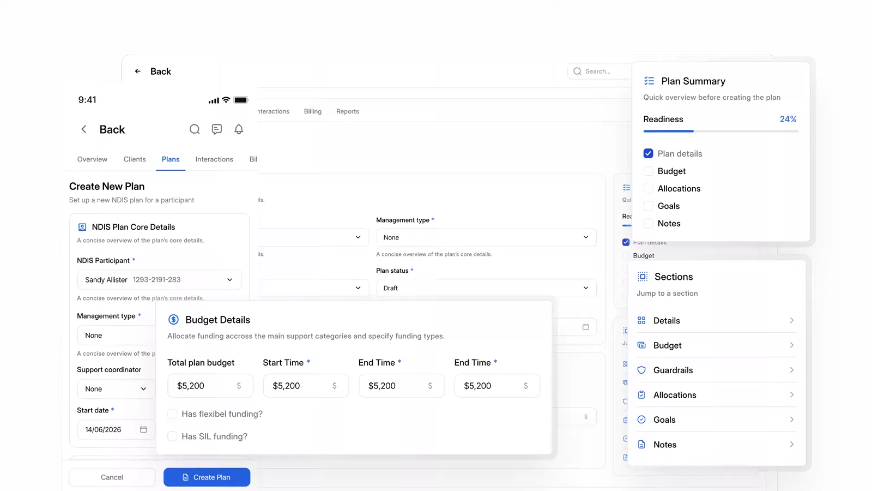Tap the mobile back chevron icon

pyautogui.click(x=84, y=129)
